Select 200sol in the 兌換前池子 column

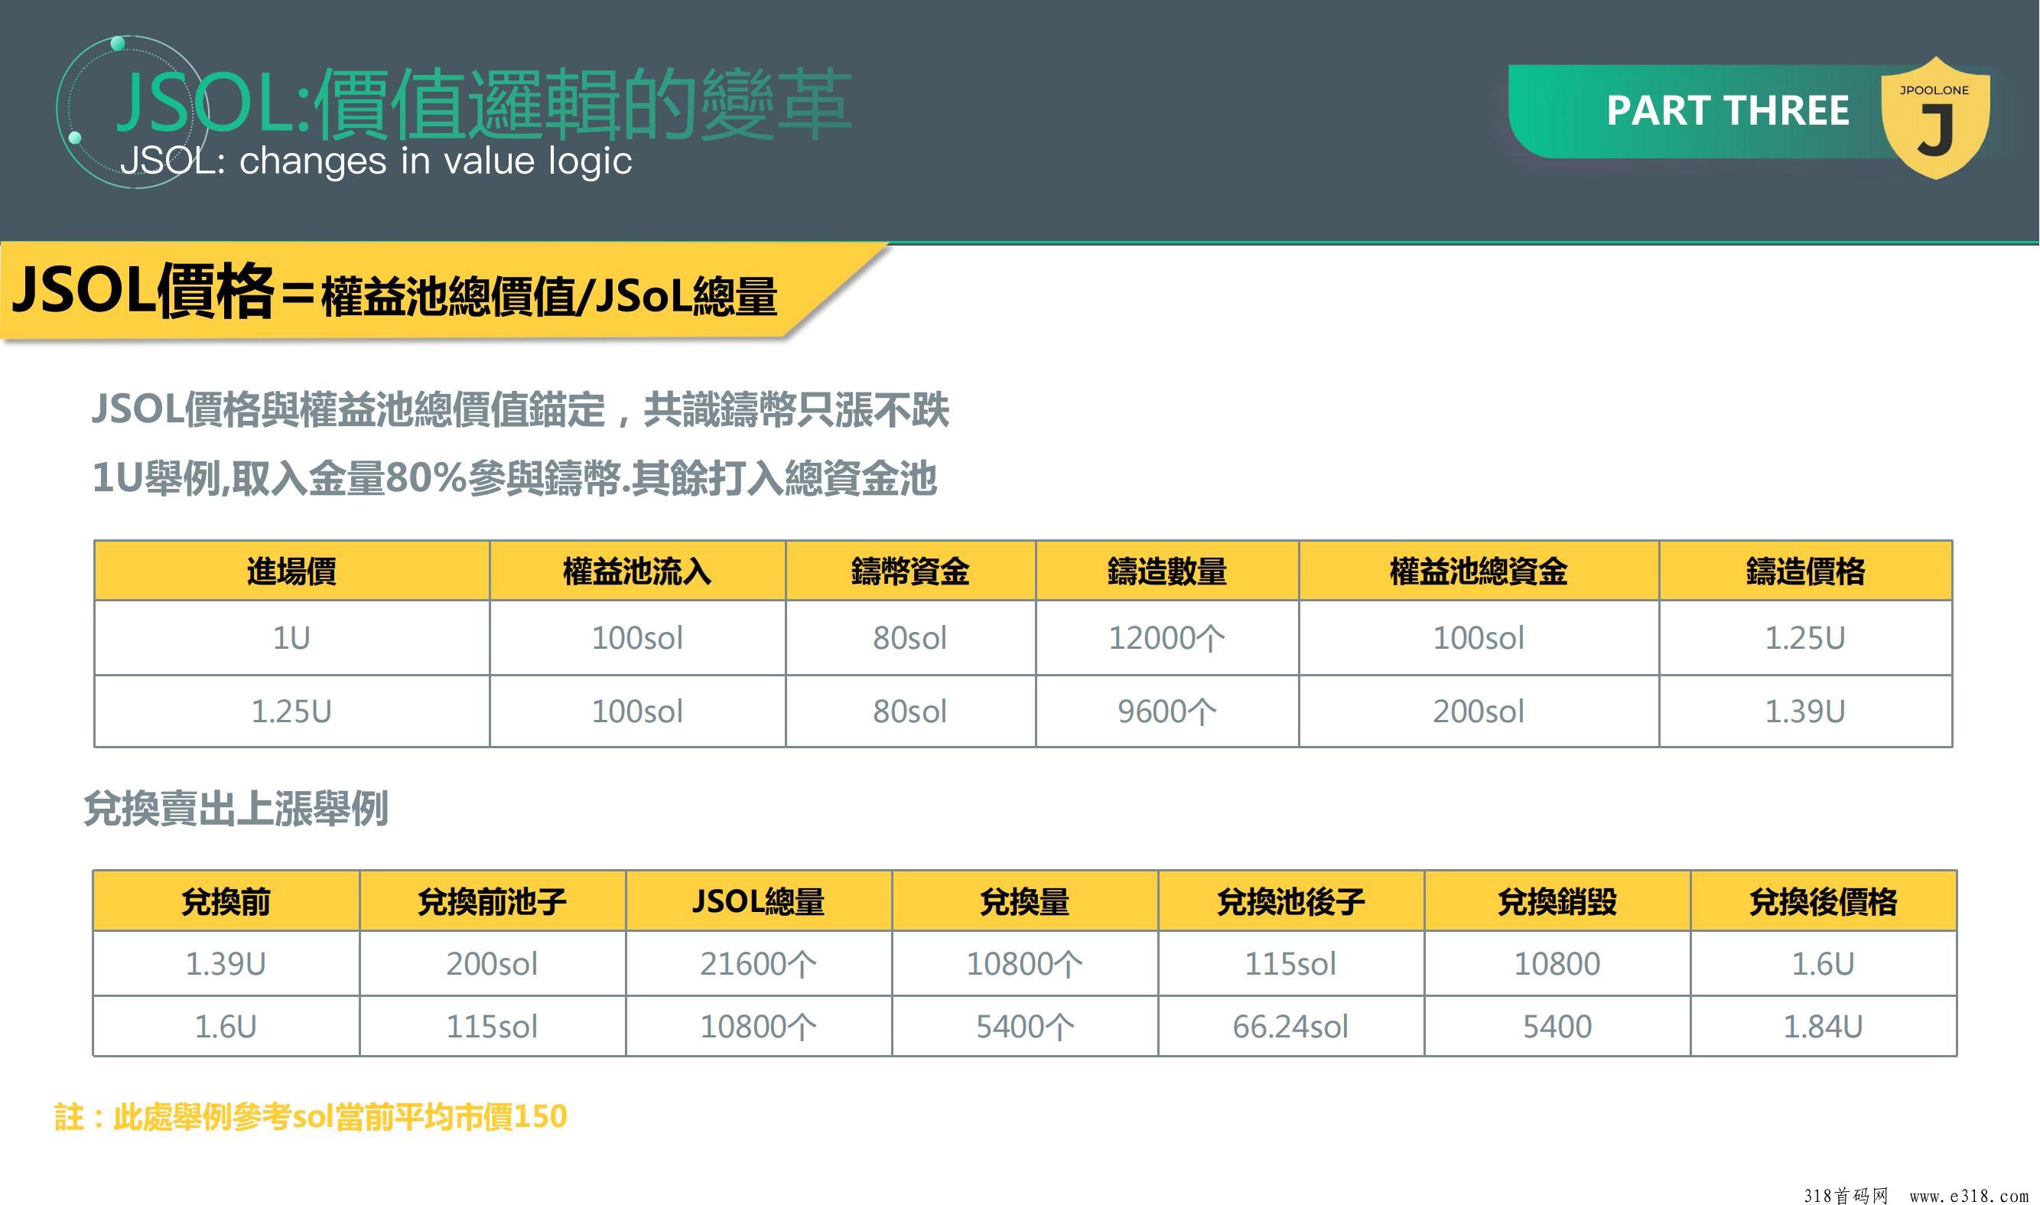pos(492,964)
